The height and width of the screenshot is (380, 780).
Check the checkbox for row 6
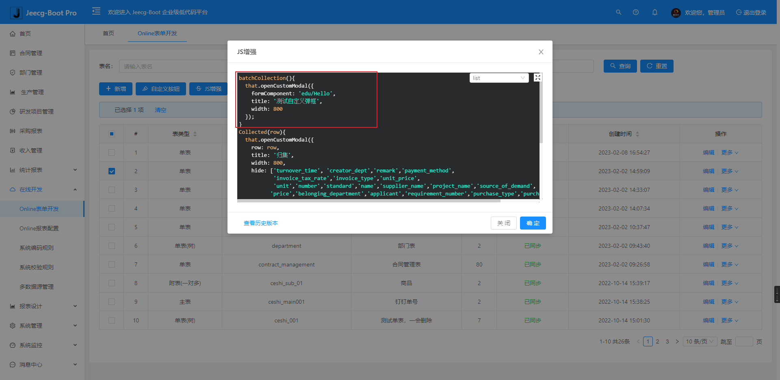[112, 246]
